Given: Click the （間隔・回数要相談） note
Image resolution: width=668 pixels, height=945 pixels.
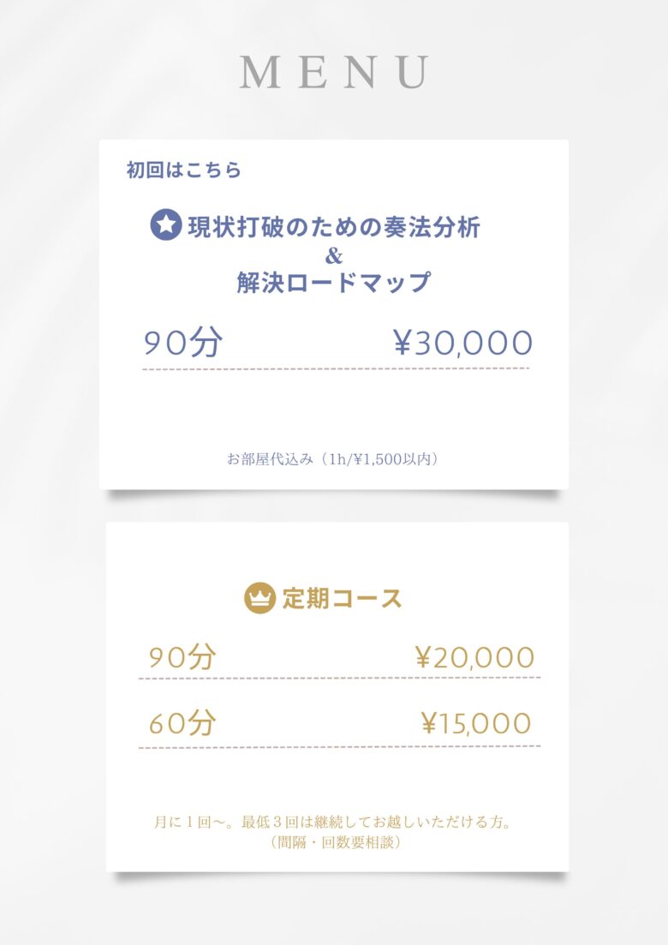Looking at the screenshot, I should pyautogui.click(x=334, y=842).
